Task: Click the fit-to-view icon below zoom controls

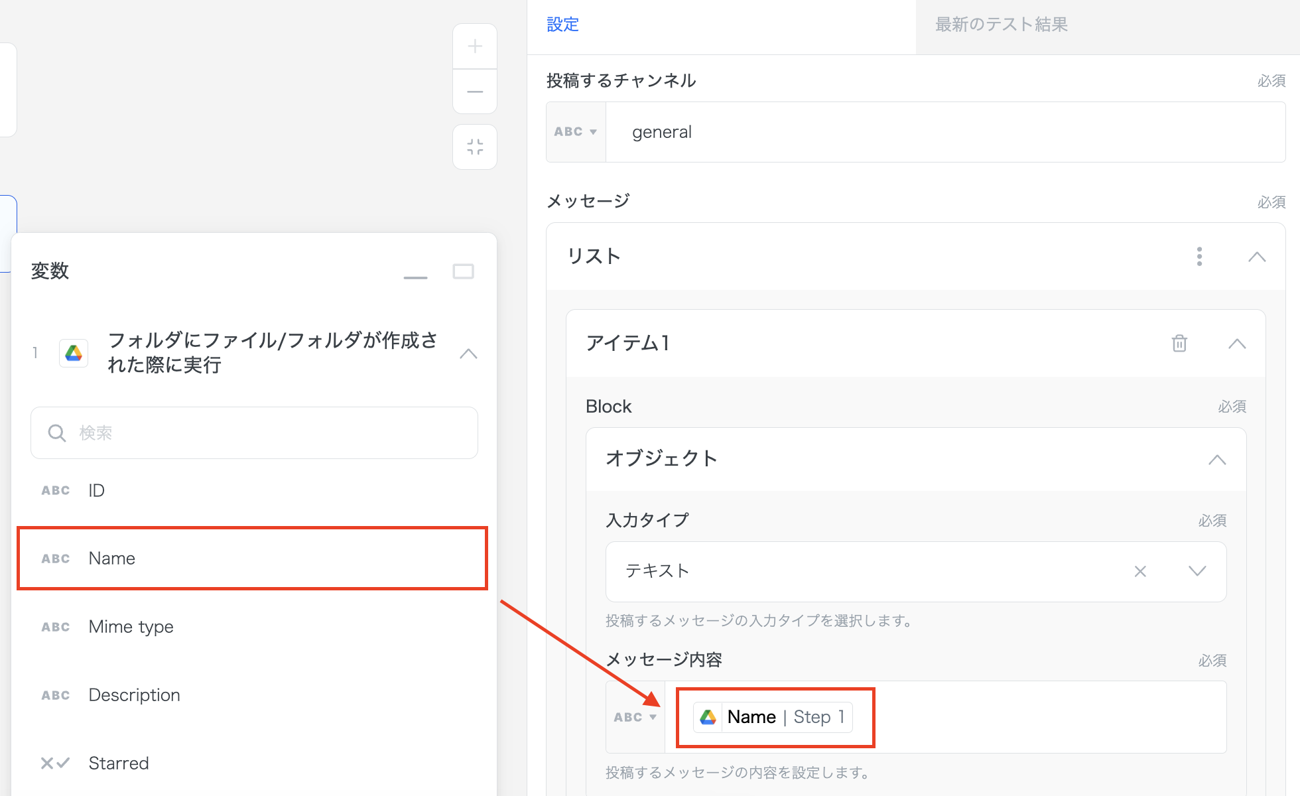Action: 474,147
